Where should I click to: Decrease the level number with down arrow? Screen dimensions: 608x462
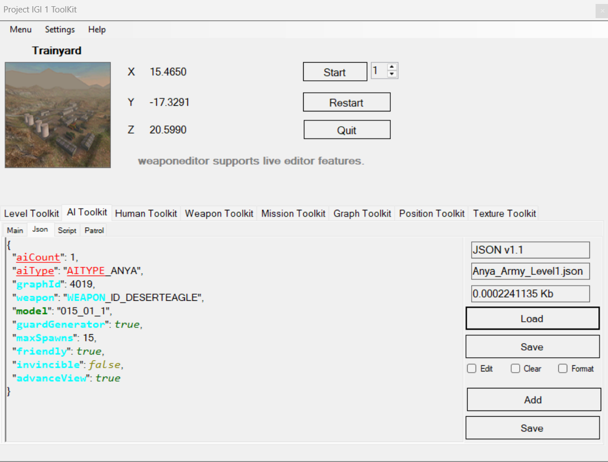point(392,74)
